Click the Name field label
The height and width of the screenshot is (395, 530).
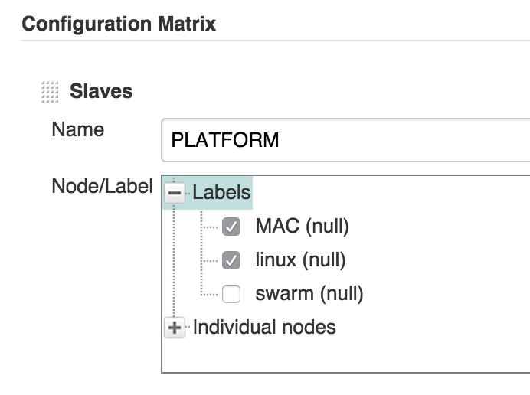click(77, 130)
